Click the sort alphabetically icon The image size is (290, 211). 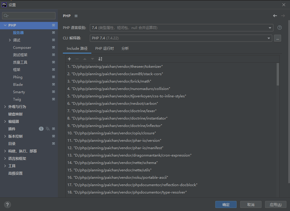click(x=100, y=59)
